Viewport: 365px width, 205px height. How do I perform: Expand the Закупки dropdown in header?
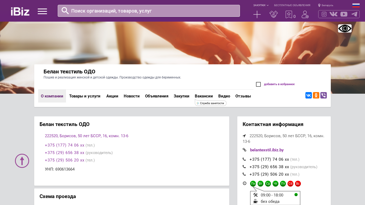tap(261, 5)
